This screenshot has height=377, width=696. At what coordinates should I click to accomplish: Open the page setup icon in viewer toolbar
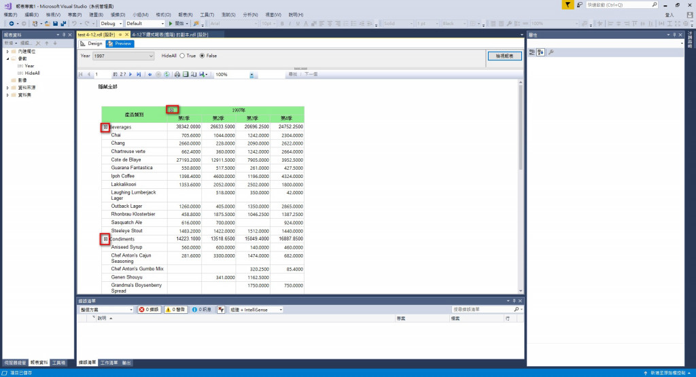pyautogui.click(x=194, y=75)
